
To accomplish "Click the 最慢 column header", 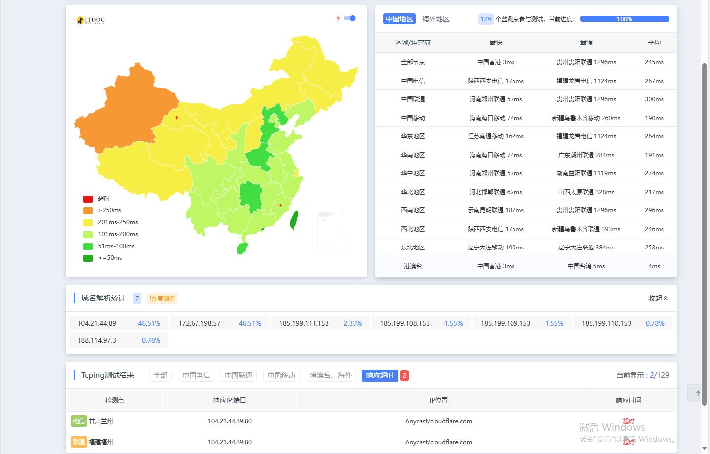I will point(586,42).
